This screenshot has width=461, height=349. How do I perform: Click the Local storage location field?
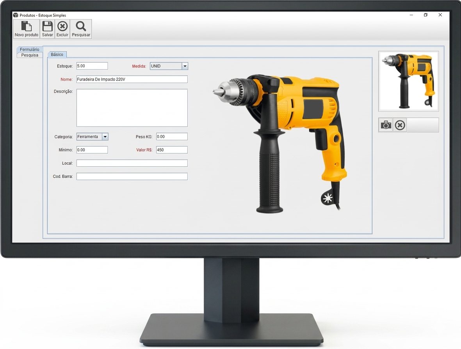tap(132, 163)
